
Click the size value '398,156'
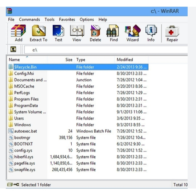(x=66, y=137)
